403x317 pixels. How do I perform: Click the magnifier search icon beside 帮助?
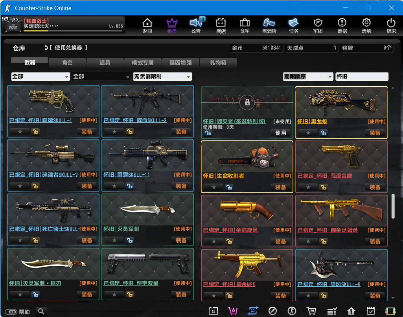click(x=41, y=311)
